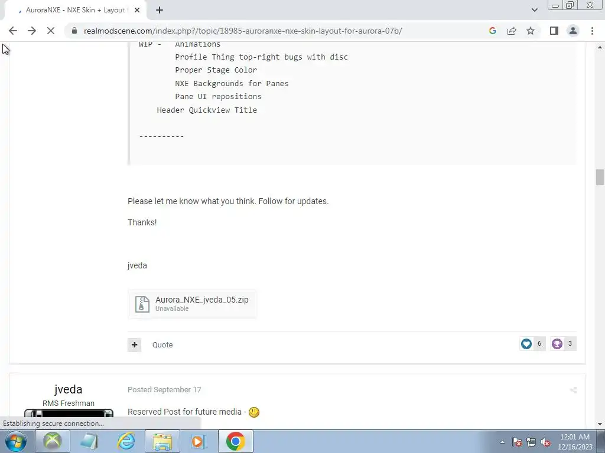Select the AuroraNXE - NXE Skin tab
This screenshot has width=605, height=453.
click(x=76, y=10)
